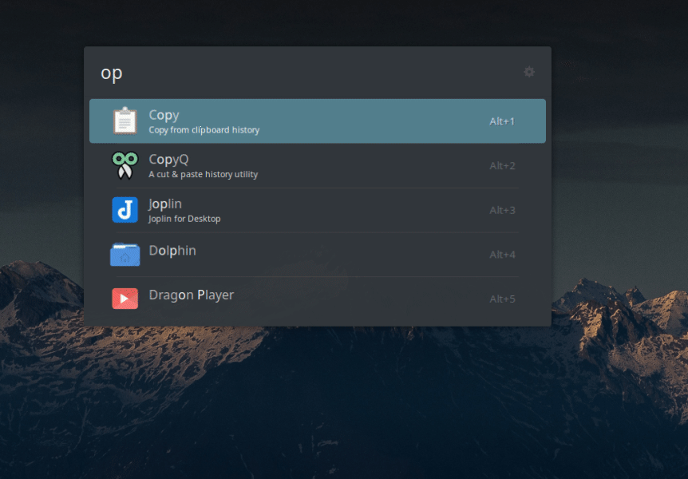This screenshot has width=688, height=479.
Task: Click the Alt+1 shortcut label
Action: coord(502,121)
